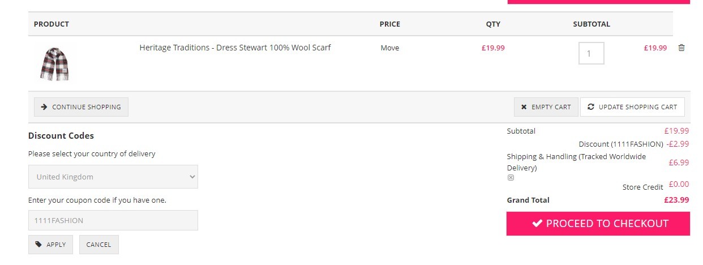Delete the wool scarf using trash icon
The width and height of the screenshot is (703, 265).
click(681, 48)
